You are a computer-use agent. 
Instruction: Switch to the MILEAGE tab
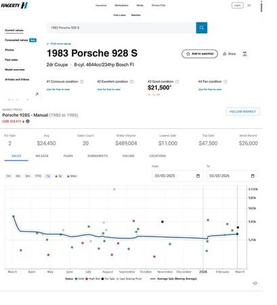coord(42,156)
